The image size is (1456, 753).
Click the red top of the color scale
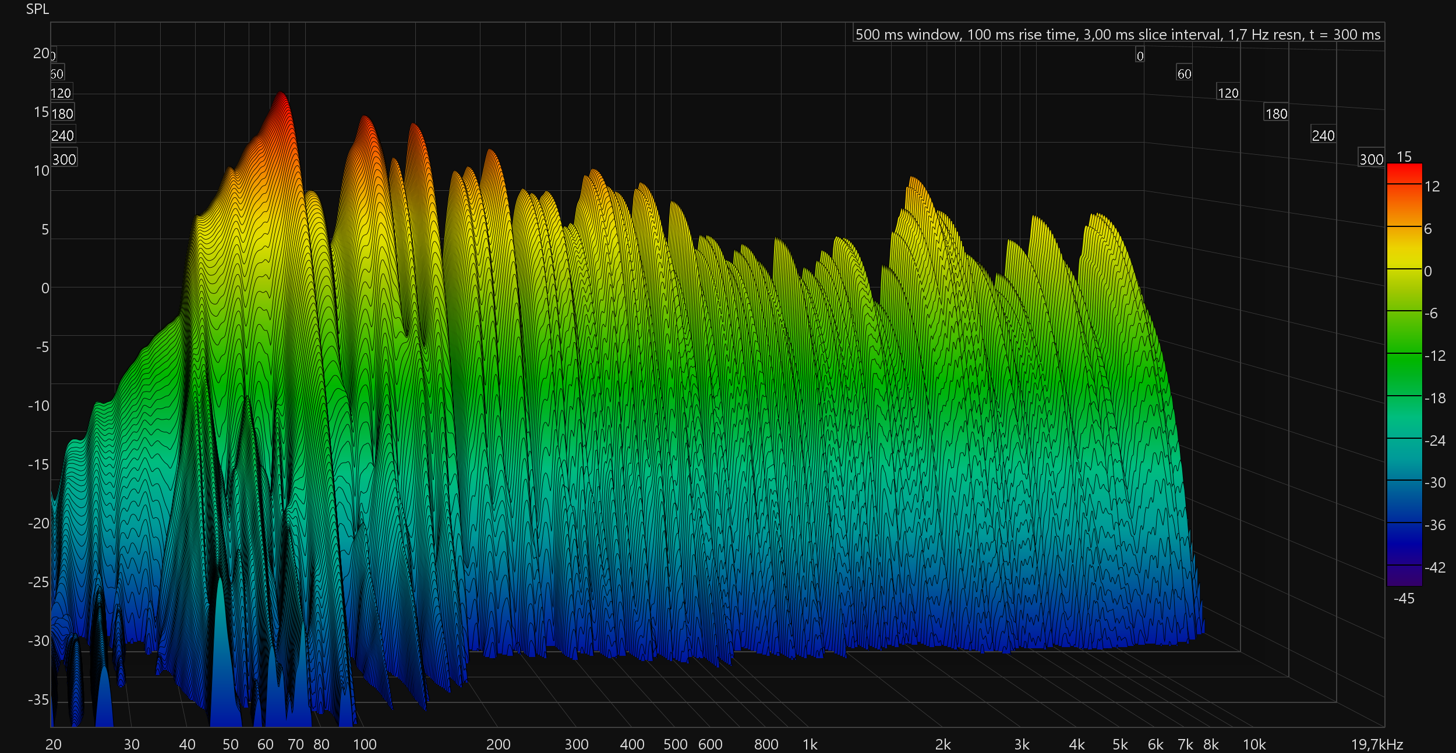point(1404,173)
